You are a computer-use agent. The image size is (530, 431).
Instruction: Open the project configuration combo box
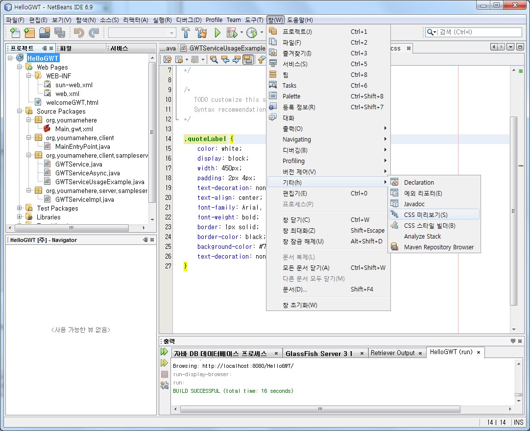tap(142, 33)
